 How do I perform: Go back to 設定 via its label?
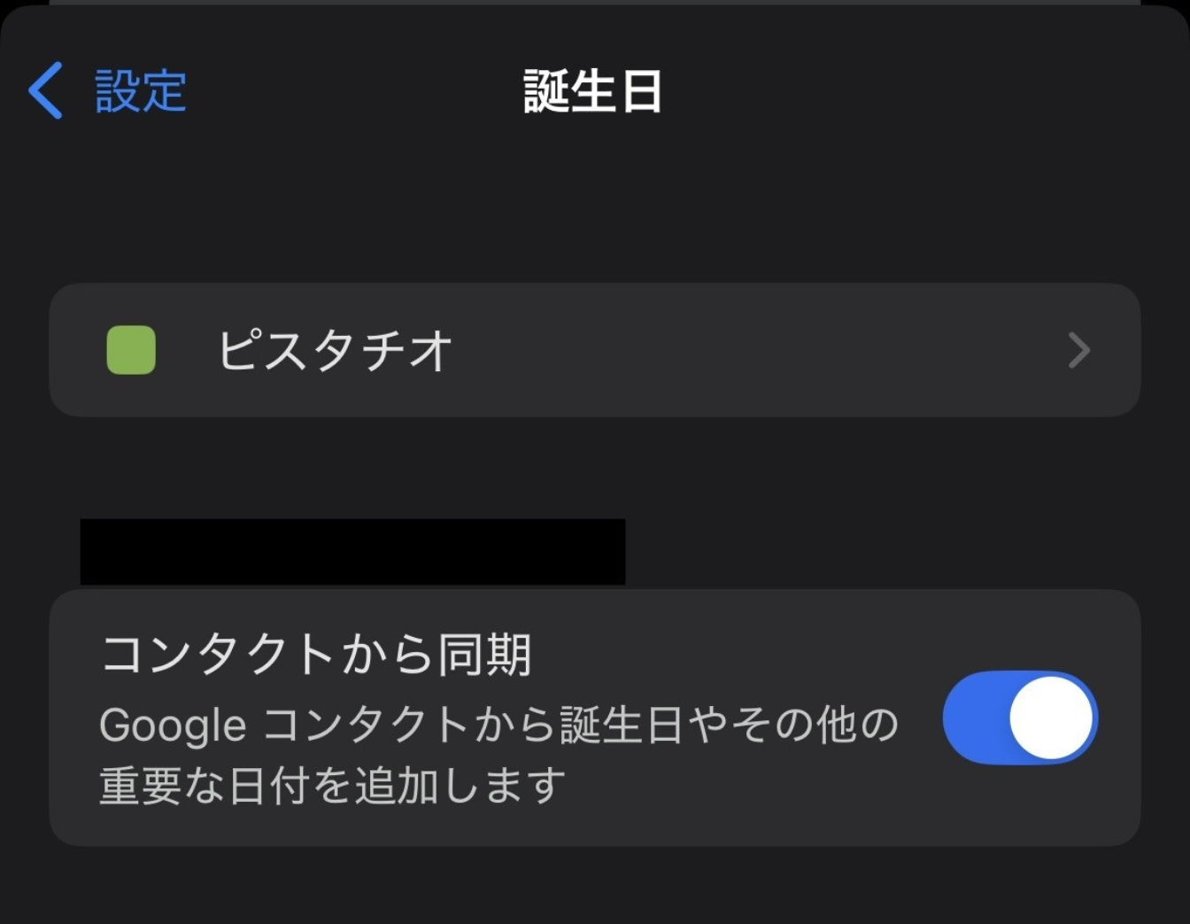click(141, 90)
